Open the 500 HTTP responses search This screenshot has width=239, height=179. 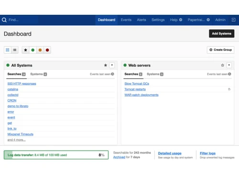click(x=22, y=84)
